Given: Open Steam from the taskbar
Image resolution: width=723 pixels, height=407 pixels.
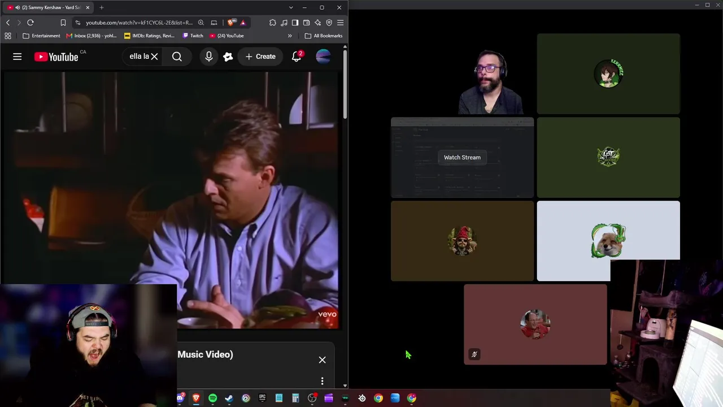Looking at the screenshot, I should (x=229, y=399).
